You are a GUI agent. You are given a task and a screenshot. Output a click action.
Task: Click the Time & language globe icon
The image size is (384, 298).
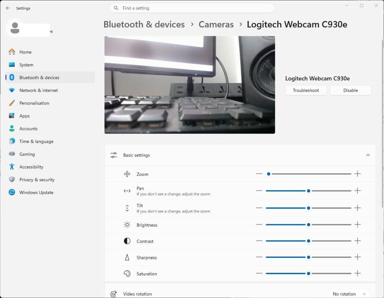[12, 141]
